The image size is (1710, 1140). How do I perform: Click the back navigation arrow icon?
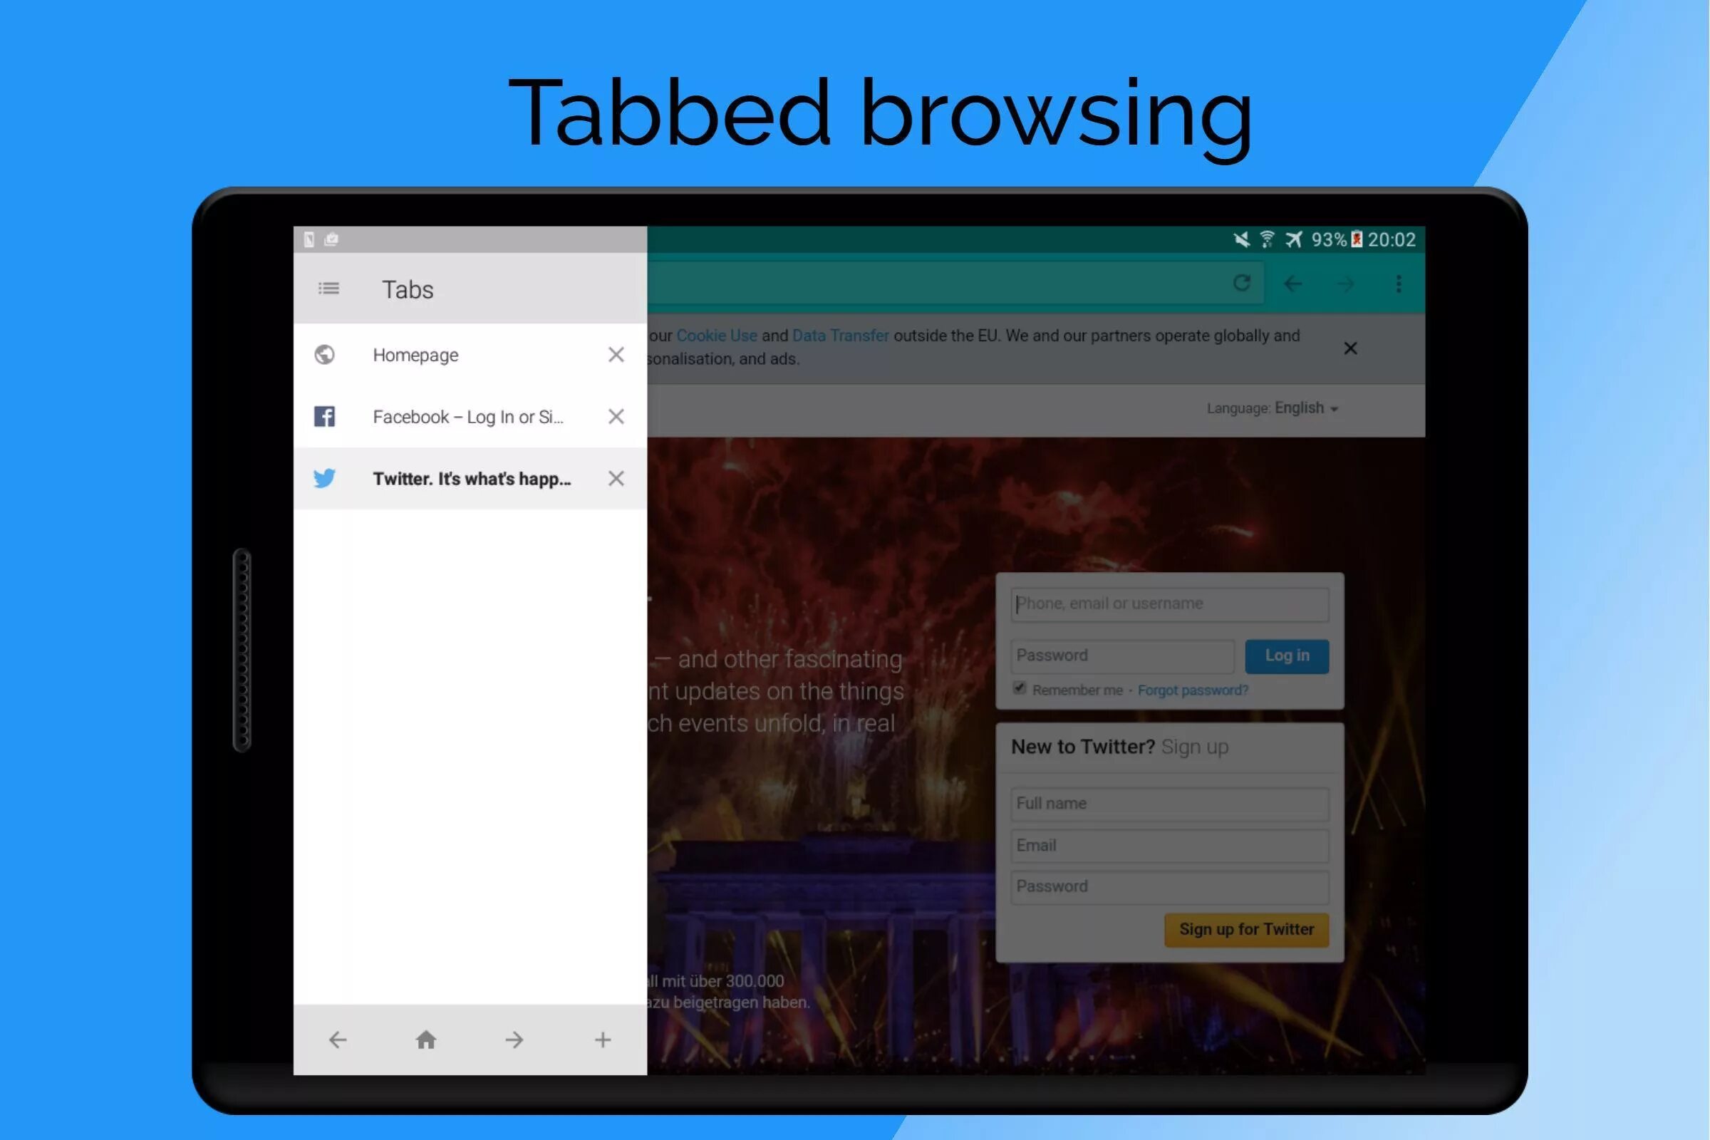337,1040
